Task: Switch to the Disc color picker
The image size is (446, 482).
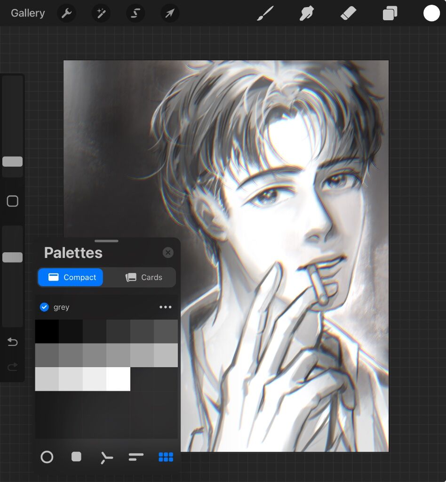Action: pyautogui.click(x=47, y=457)
